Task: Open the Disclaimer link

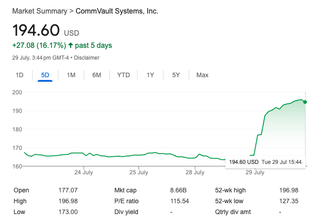Action: coord(86,58)
